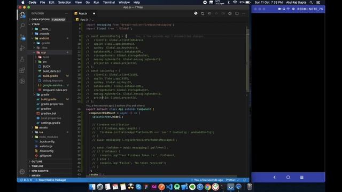The image size is (342, 192).
Task: Open the File menu
Action: pyautogui.click(x=42, y=2)
